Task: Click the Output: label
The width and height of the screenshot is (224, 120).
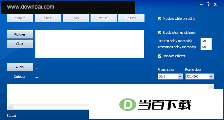Action: [x=19, y=77]
